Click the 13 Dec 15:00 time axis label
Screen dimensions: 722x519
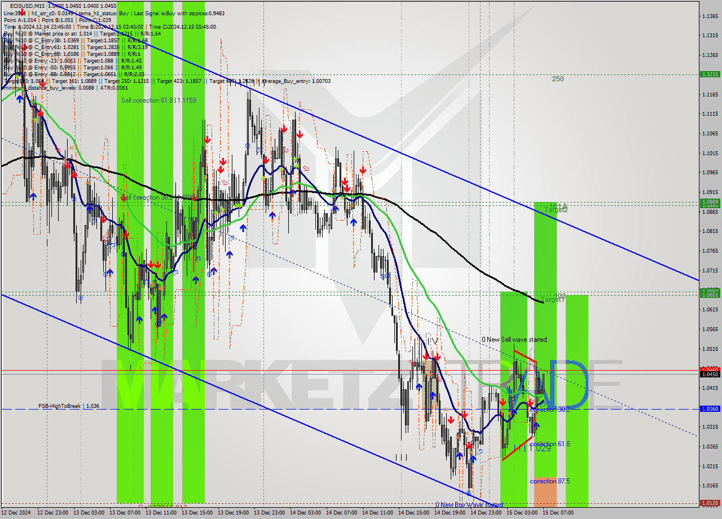(x=197, y=513)
